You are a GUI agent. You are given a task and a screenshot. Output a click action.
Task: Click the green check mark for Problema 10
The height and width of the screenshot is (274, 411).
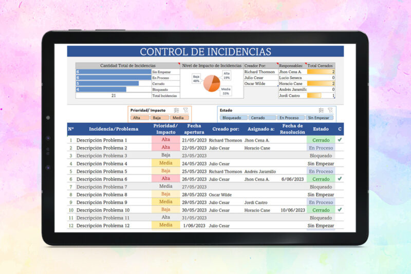(340, 210)
